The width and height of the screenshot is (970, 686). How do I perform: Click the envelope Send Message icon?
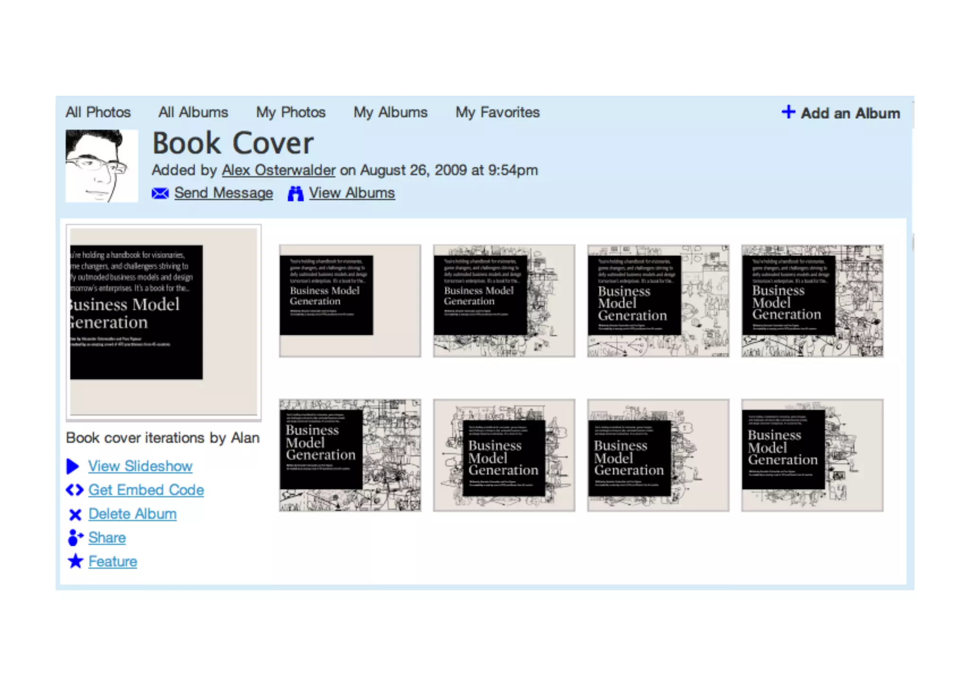coord(160,193)
